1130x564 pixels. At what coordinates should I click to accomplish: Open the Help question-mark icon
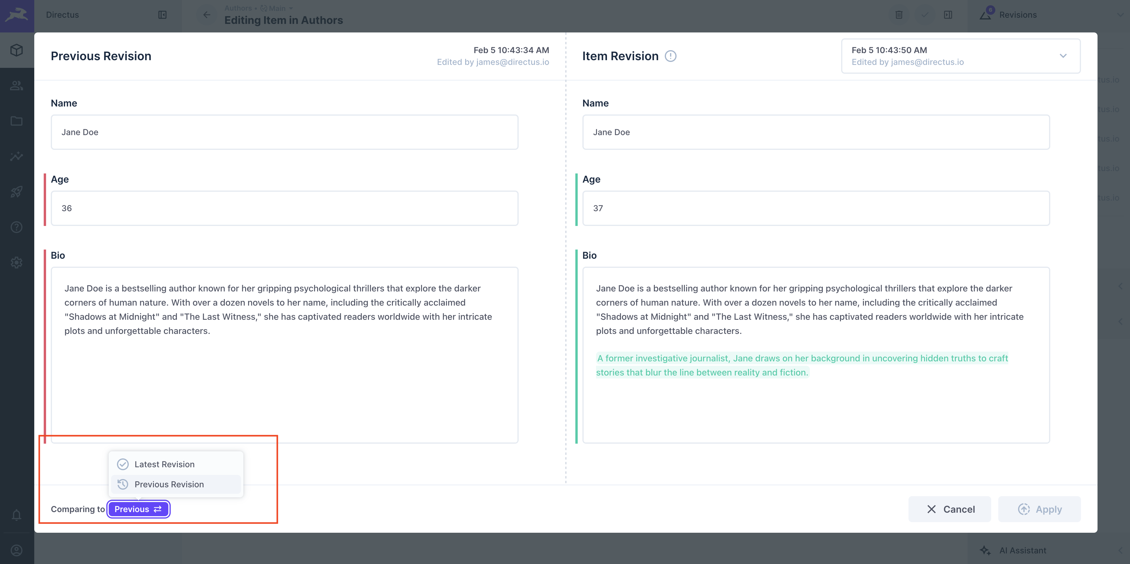pos(16,227)
